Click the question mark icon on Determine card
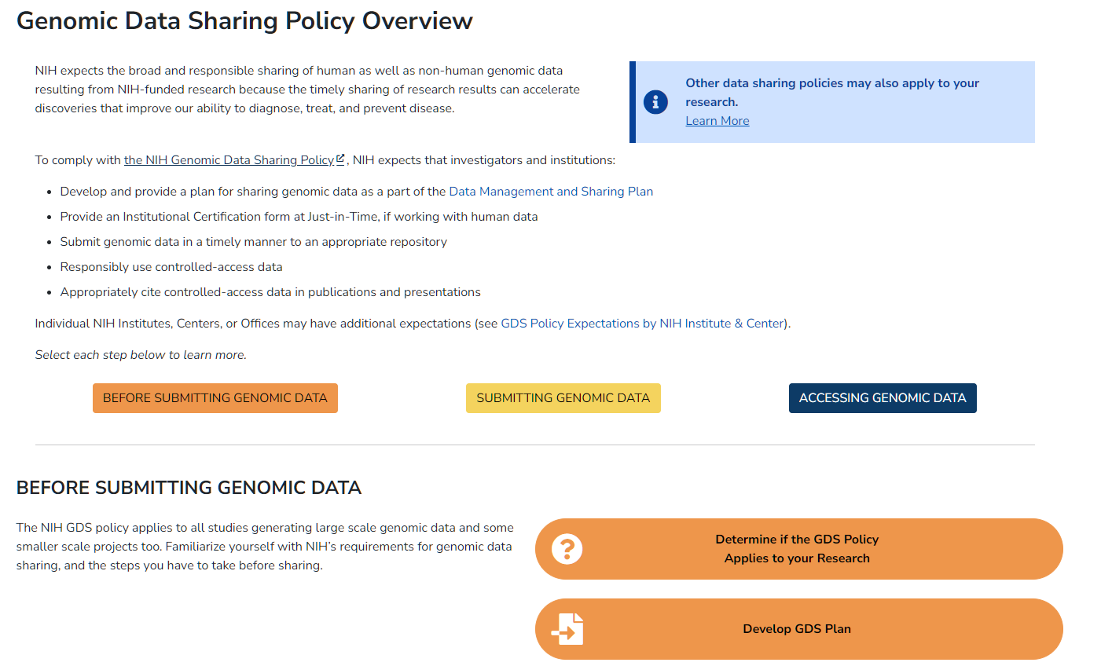 pos(567,549)
